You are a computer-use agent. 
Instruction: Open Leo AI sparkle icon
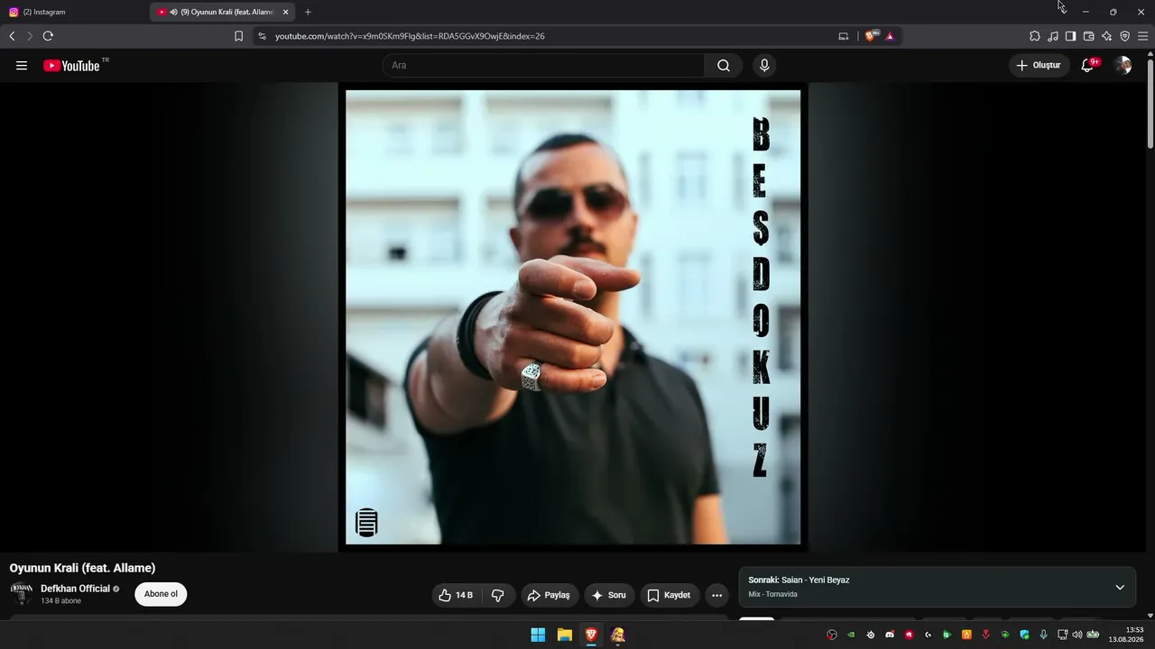pyautogui.click(x=1106, y=36)
